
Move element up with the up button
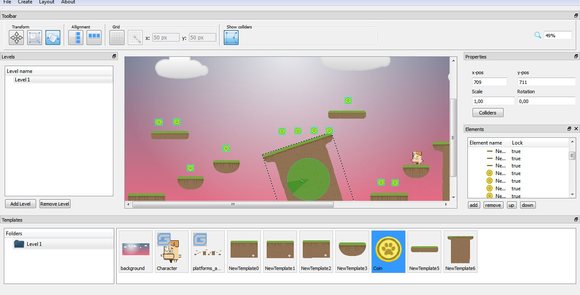point(512,205)
